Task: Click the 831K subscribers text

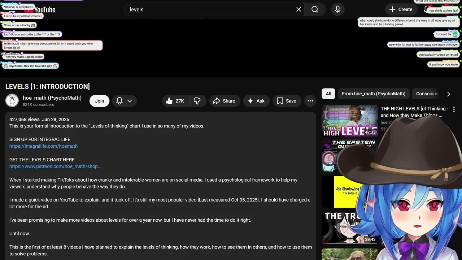Action: click(x=38, y=105)
